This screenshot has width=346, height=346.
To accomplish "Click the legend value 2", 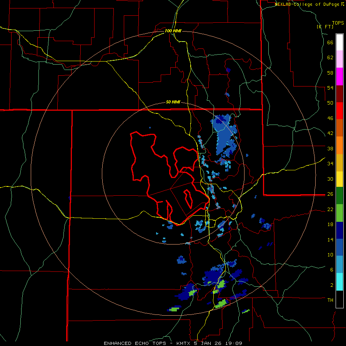I will (332, 285).
